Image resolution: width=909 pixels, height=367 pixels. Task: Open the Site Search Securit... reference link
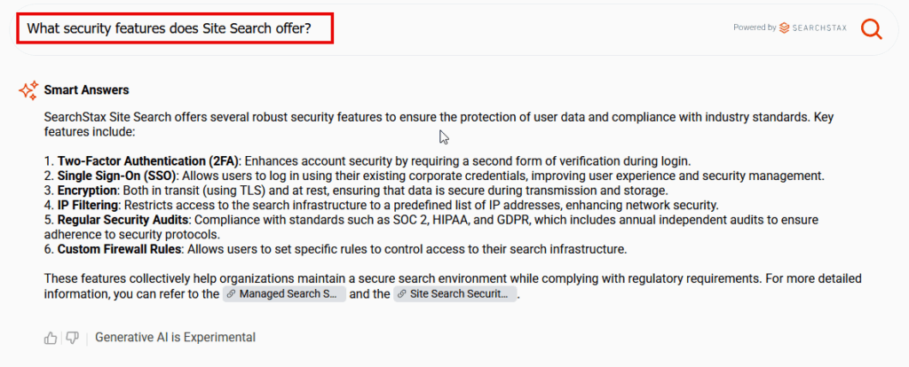click(x=455, y=294)
